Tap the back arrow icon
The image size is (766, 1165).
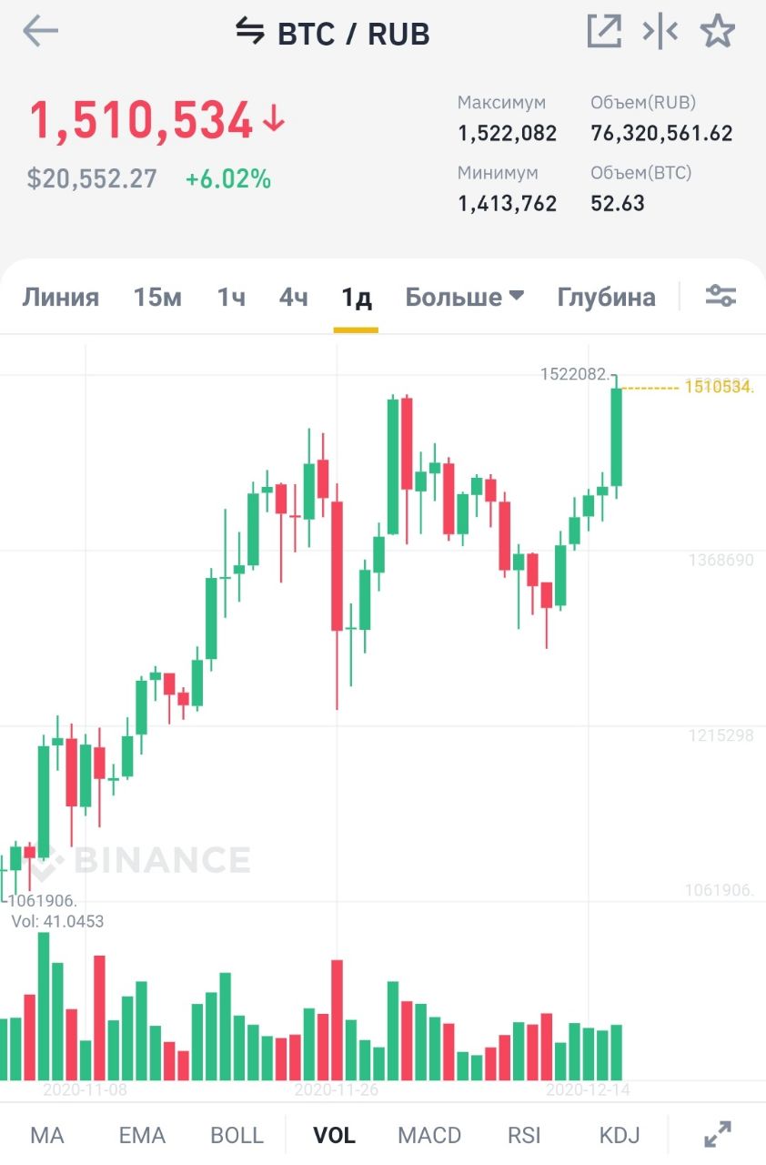[x=40, y=32]
